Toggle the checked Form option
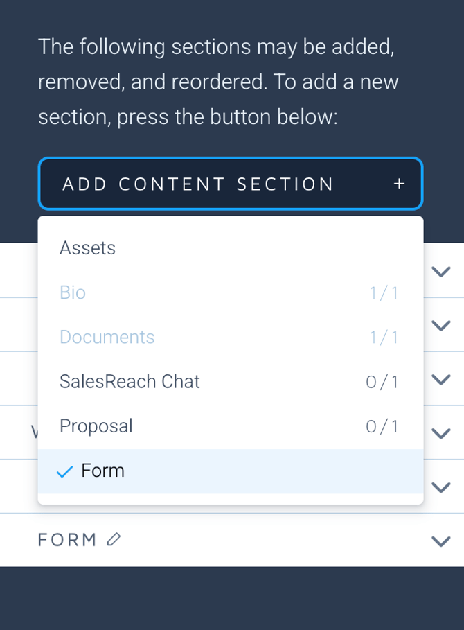 point(102,471)
